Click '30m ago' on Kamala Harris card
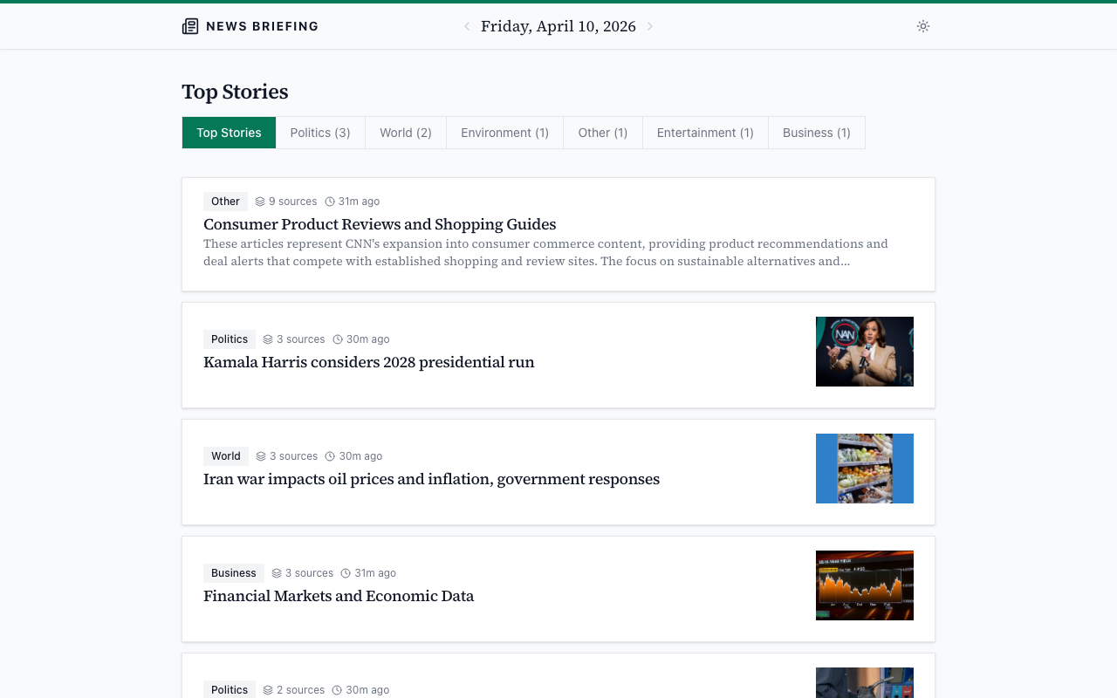 point(368,339)
